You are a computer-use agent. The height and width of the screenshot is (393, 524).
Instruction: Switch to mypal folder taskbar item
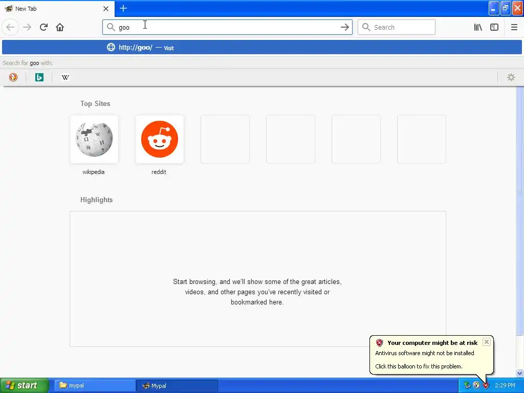click(x=95, y=385)
